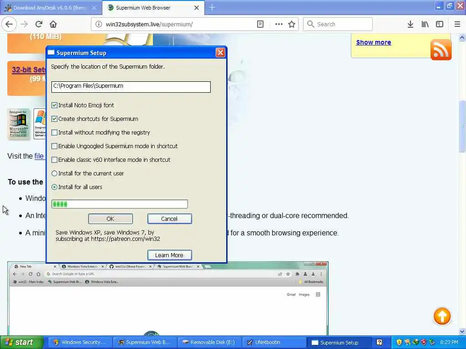
Task: Close the Supermium Setup dialog
Action: [x=220, y=53]
